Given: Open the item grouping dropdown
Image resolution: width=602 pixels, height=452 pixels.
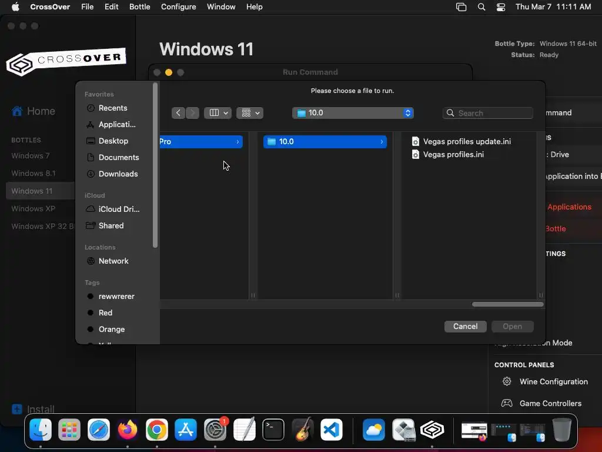Looking at the screenshot, I should coord(250,113).
